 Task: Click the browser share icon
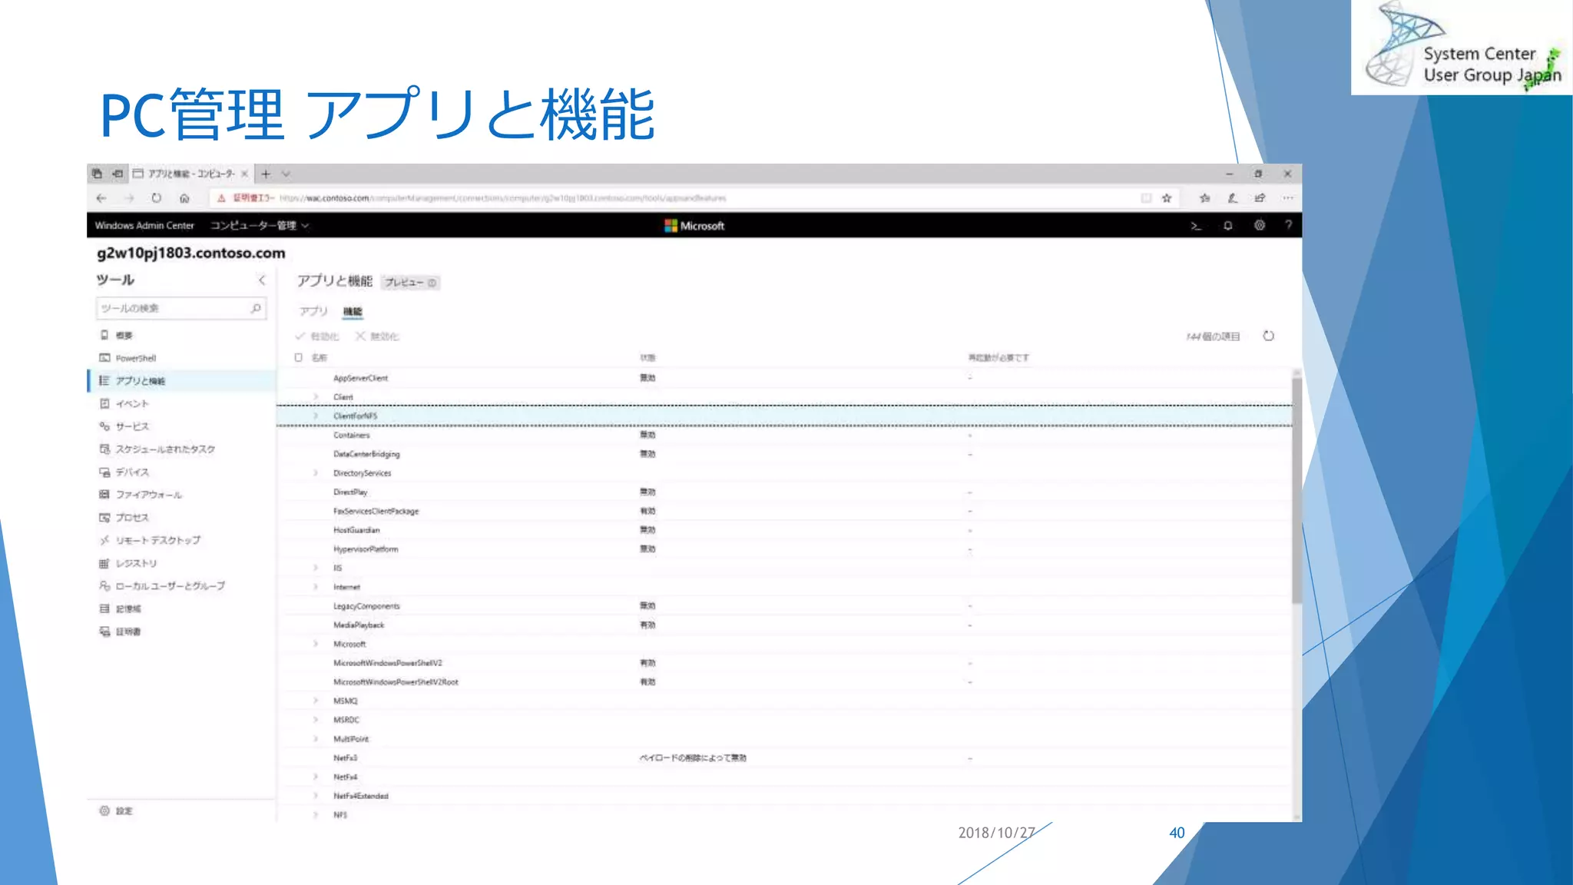click(x=1260, y=198)
